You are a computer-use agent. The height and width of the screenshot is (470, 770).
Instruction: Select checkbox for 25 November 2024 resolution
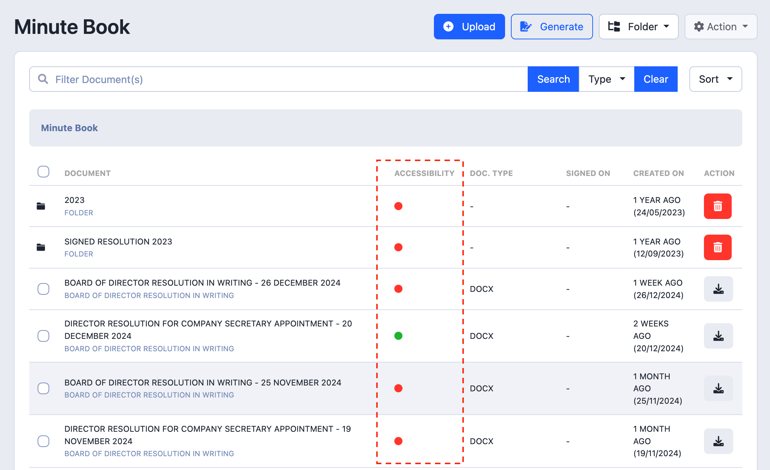tap(43, 388)
